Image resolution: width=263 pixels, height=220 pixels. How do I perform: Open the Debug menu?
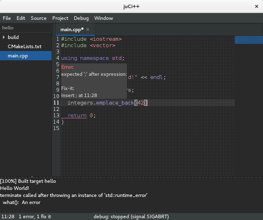coord(81,18)
